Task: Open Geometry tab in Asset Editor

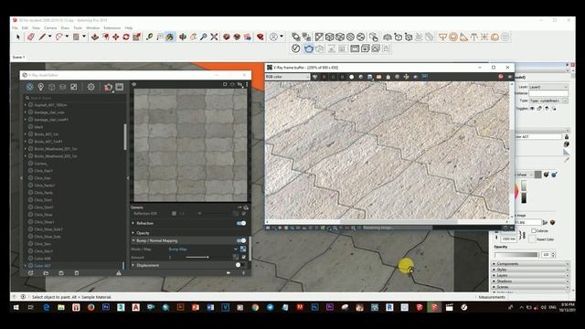Action: [52, 87]
